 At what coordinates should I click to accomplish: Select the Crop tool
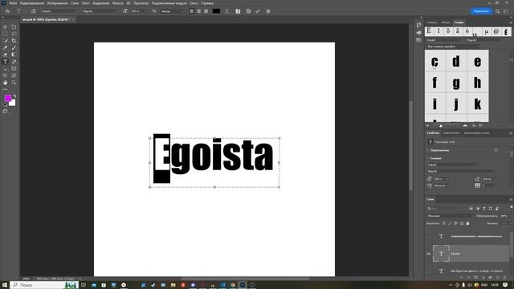[14, 41]
